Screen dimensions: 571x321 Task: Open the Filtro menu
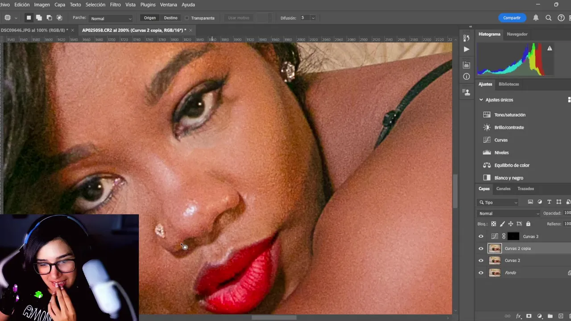pos(115,4)
